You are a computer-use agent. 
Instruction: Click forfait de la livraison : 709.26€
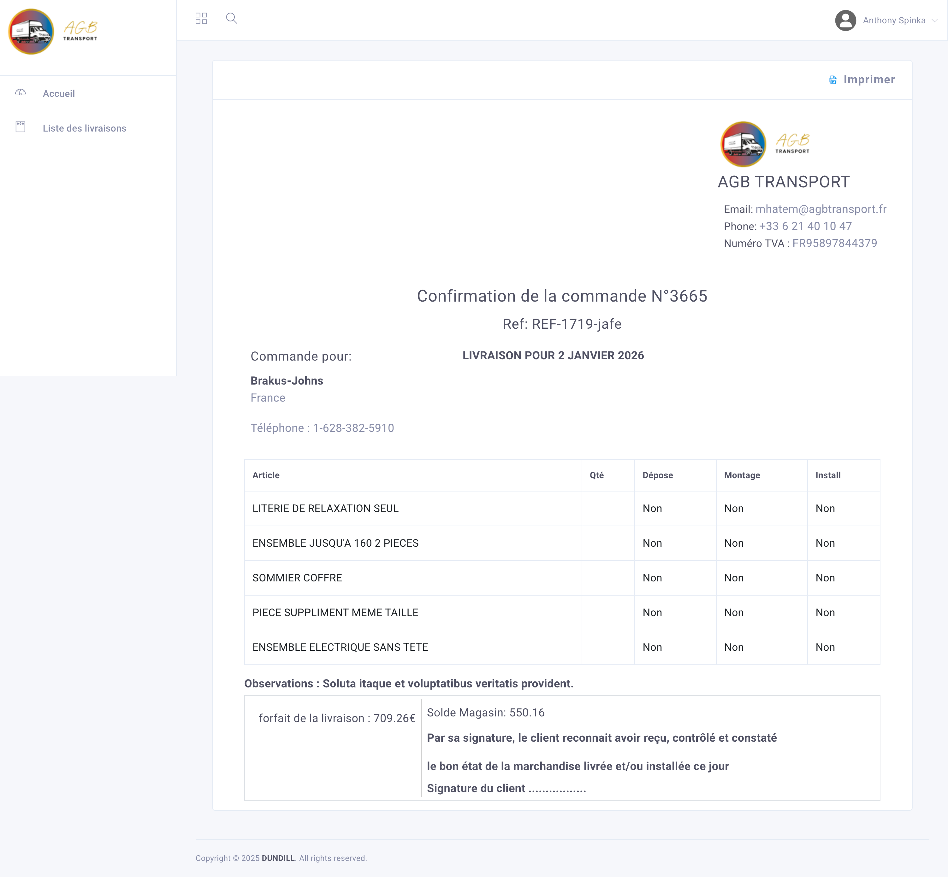click(337, 718)
